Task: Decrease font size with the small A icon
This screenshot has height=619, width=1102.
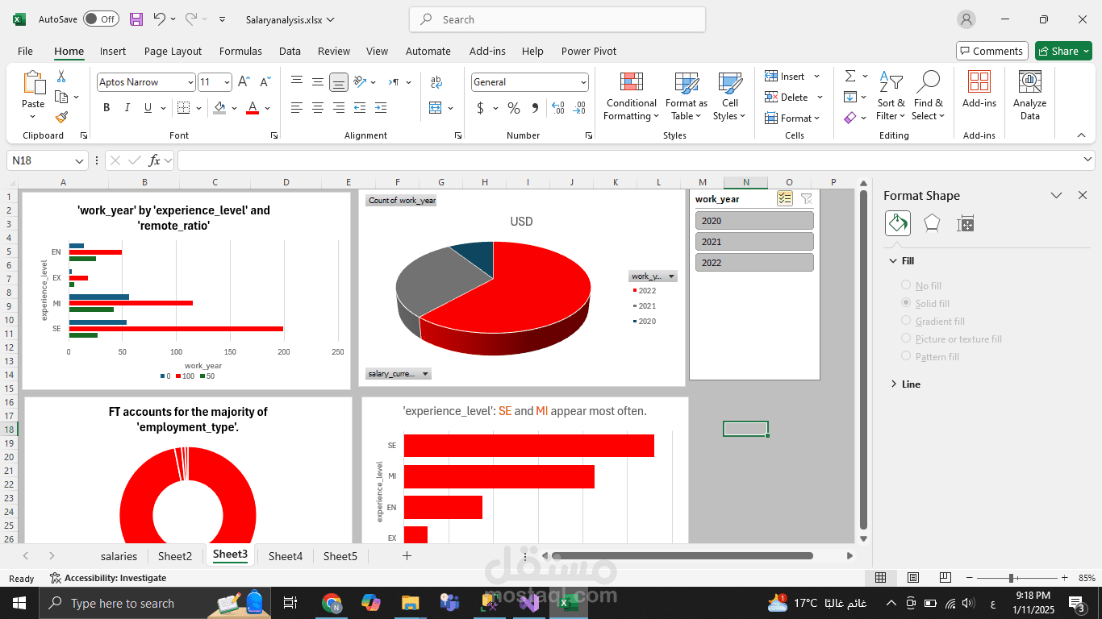Action: (265, 82)
